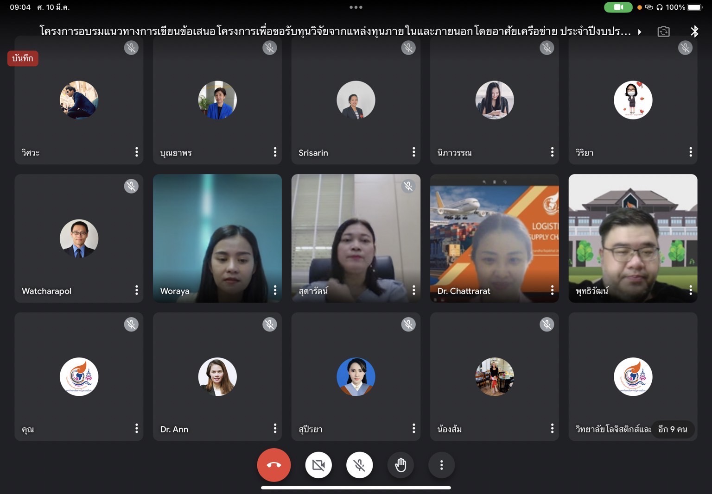This screenshot has width=712, height=494.
Task: Expand the meeting title arrow
Action: (x=640, y=32)
